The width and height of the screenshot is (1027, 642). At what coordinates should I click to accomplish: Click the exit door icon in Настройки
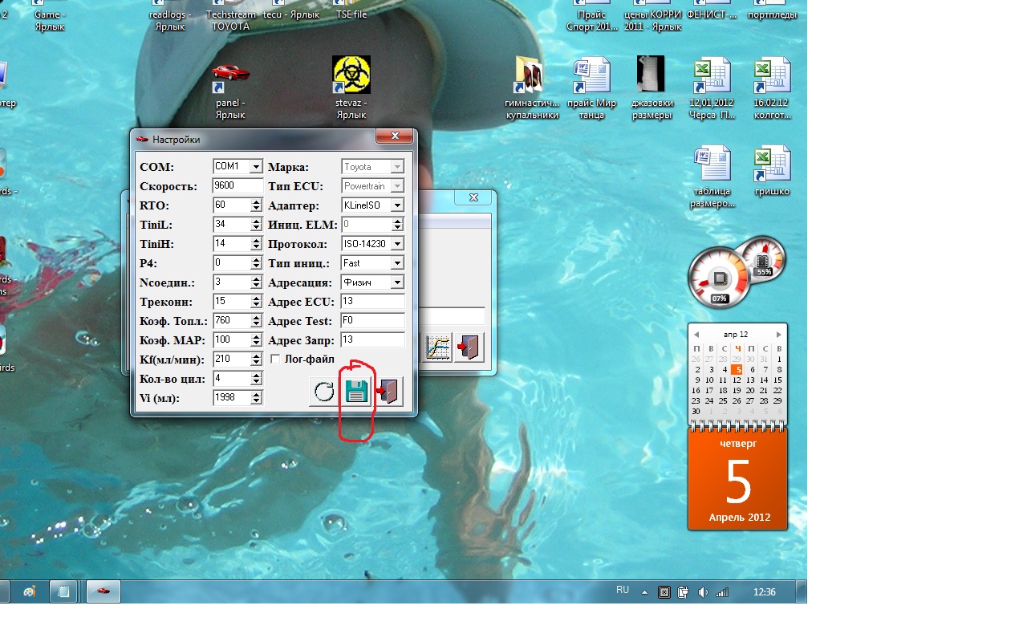[389, 392]
